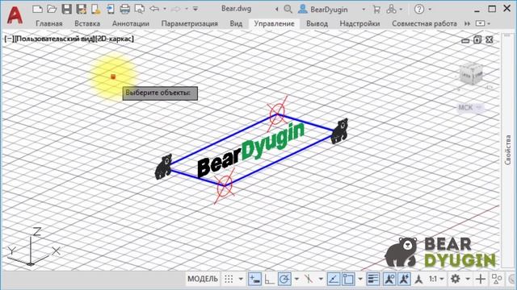Open the Параметризация ribbon tab
Screen dimensions: 517x290
190,23
